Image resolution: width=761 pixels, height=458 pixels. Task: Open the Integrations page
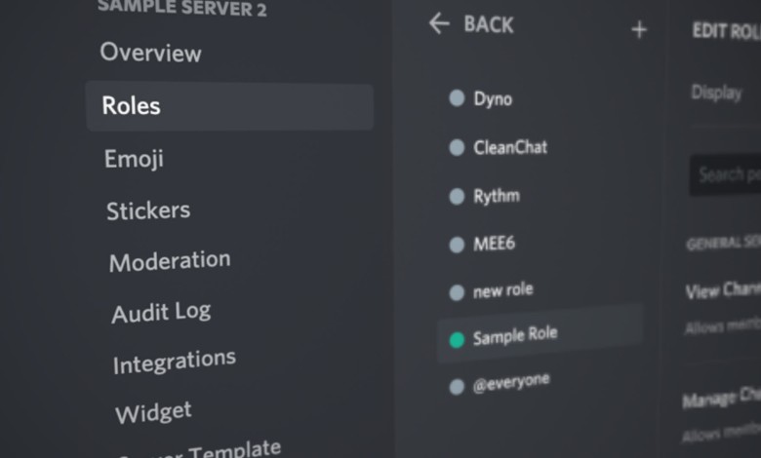coord(175,363)
